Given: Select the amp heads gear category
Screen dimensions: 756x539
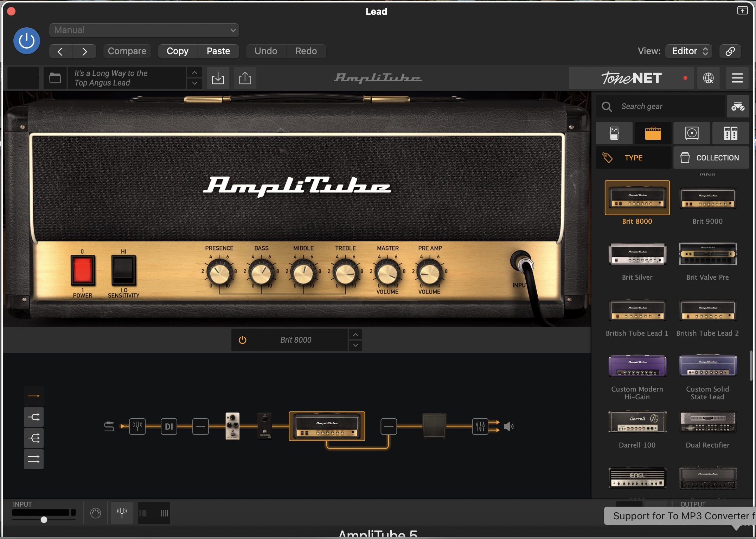Looking at the screenshot, I should point(653,133).
